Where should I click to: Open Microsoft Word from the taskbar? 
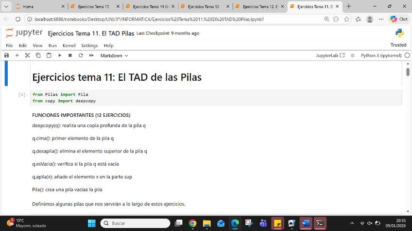click(306, 223)
